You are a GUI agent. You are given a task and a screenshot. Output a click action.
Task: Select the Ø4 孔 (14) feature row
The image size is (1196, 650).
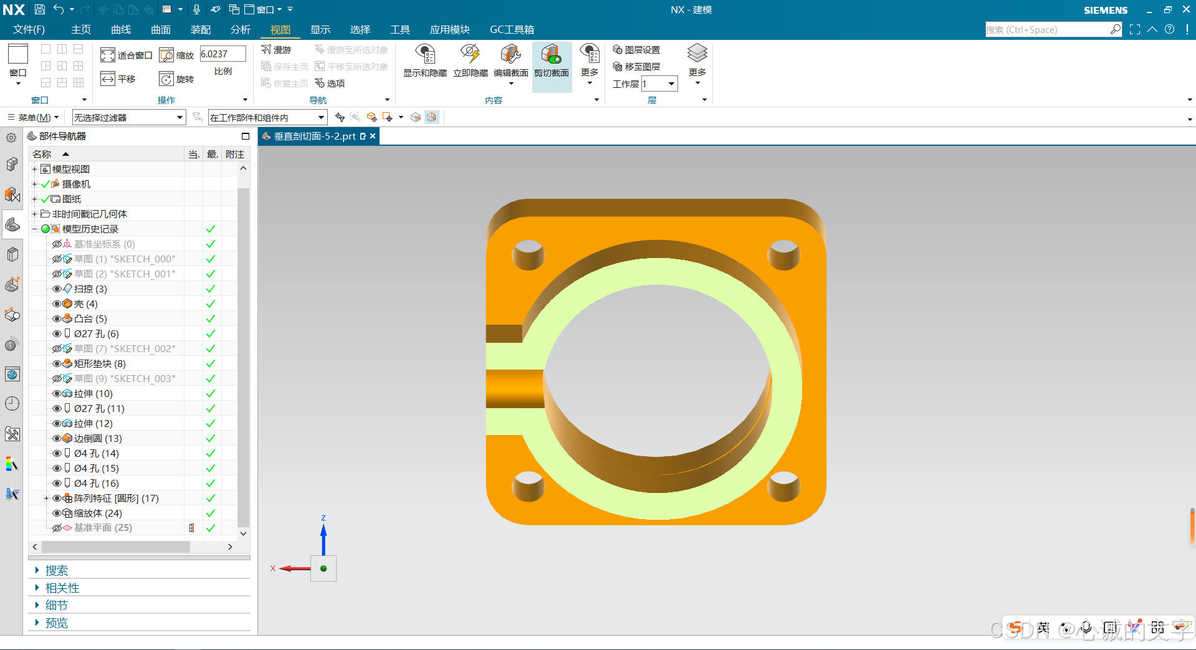(97, 453)
